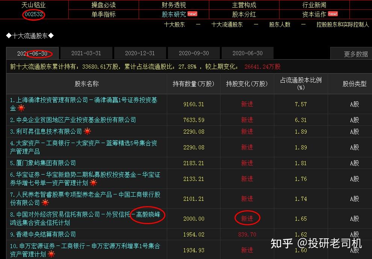This screenshot has height=259, width=372.
Task: Click the 股份类型 column header
Action: coord(354,84)
